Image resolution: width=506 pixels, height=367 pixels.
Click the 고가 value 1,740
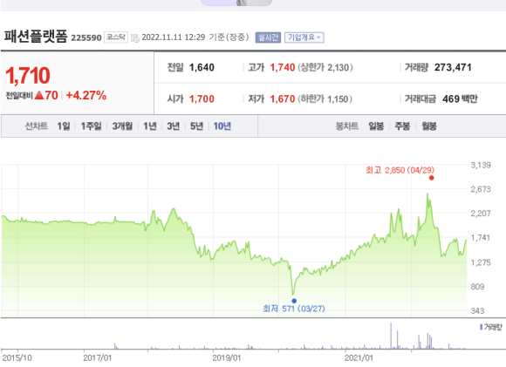tap(283, 67)
